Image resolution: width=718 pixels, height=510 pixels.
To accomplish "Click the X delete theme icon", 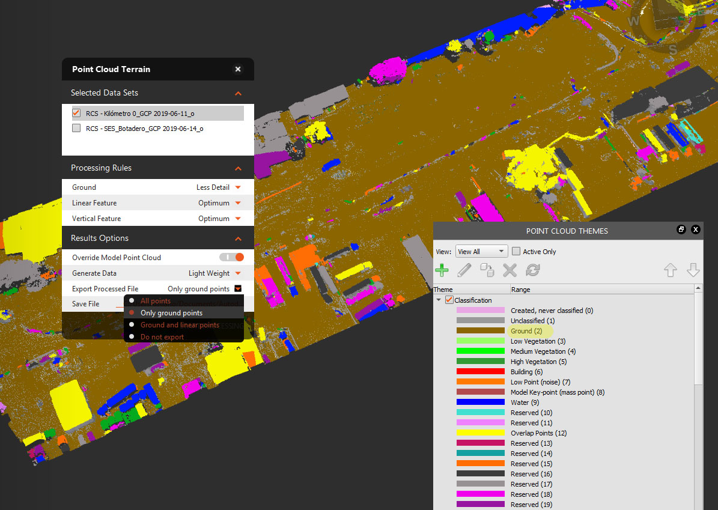I will [x=510, y=270].
